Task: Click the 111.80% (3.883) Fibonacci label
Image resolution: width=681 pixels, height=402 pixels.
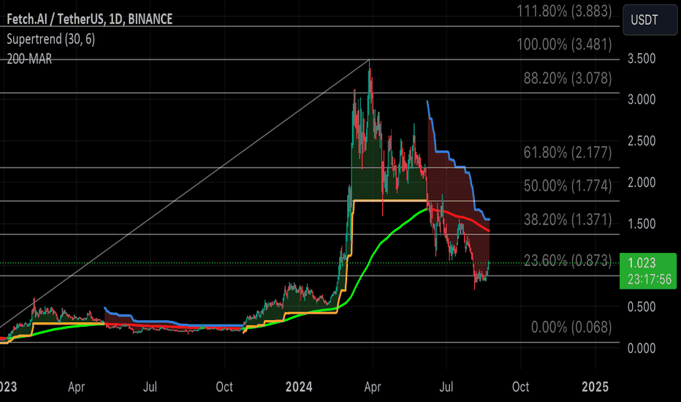Action: coord(564,11)
